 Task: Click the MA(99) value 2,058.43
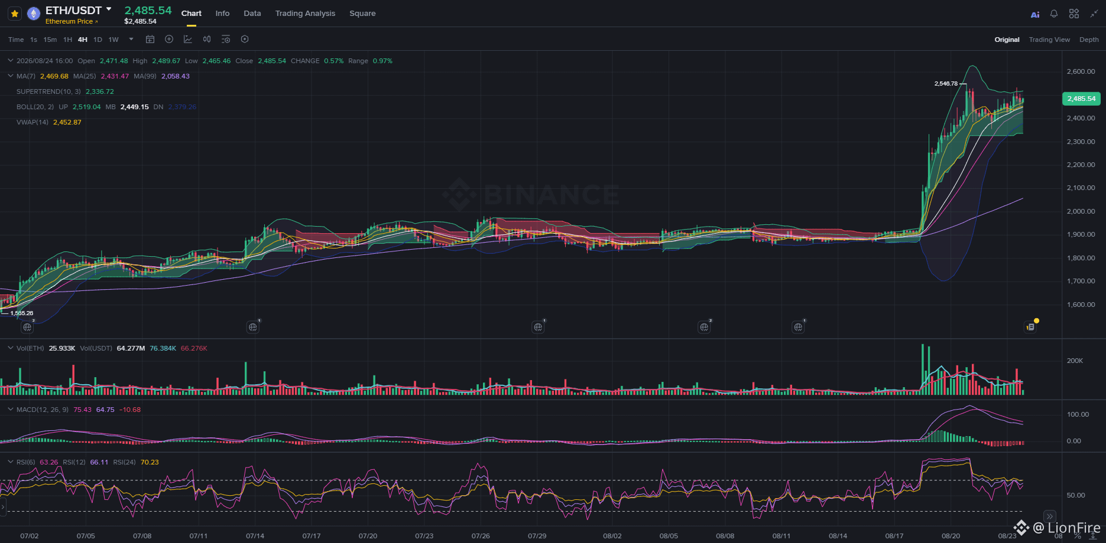(176, 76)
